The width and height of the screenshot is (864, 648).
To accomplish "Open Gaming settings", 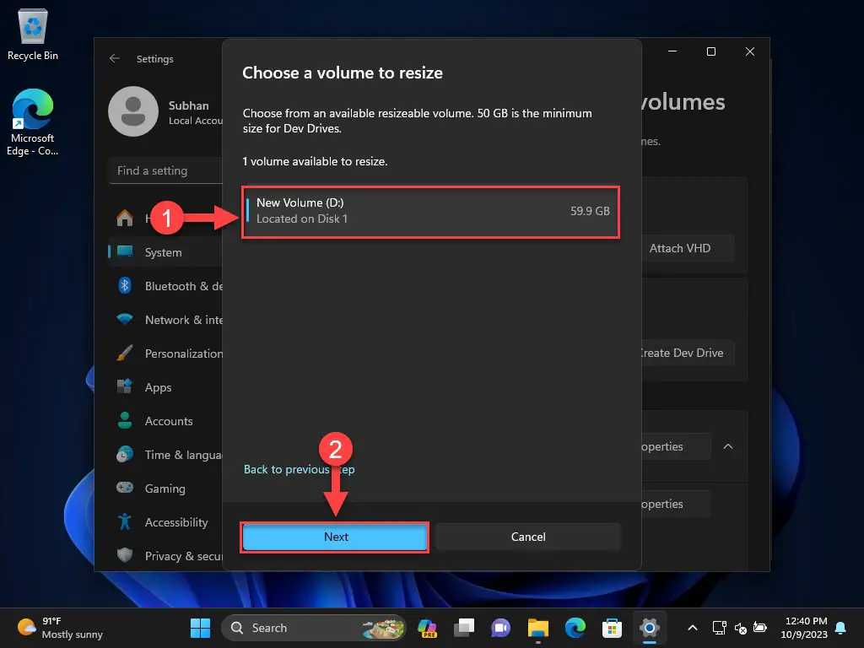I will 165,489.
